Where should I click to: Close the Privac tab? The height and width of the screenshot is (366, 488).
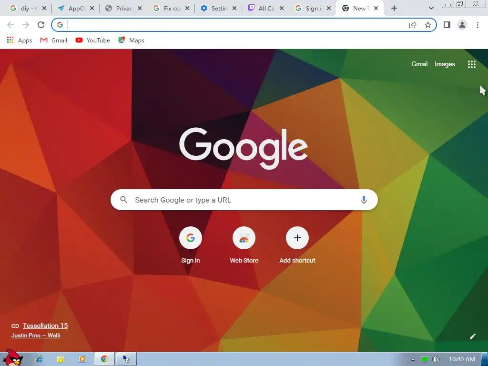tap(140, 9)
